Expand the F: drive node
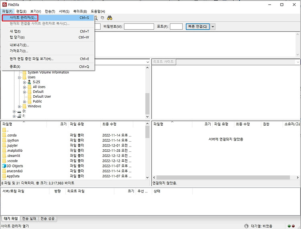Image resolution: width=301 pixels, height=229 pixels. coord(14,116)
